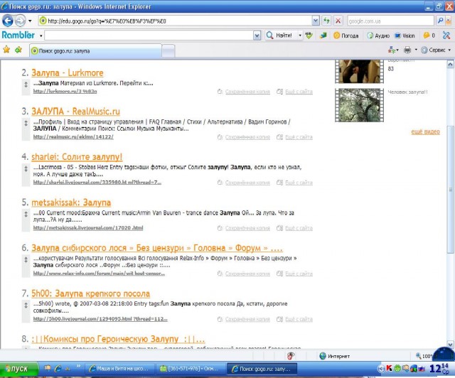Switch to the [361-571-976] taskbar window

coord(190,369)
